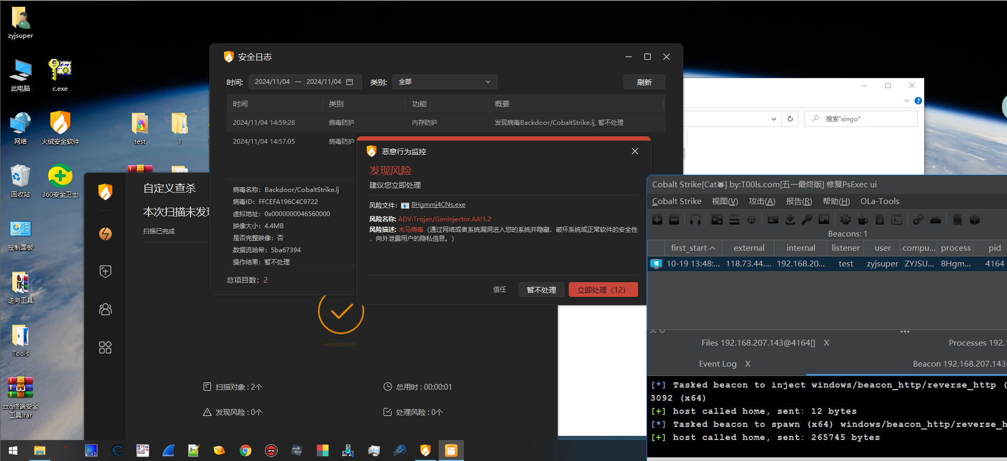The width and height of the screenshot is (1007, 461).
Task: Click the Windows Start button
Action: tap(13, 451)
